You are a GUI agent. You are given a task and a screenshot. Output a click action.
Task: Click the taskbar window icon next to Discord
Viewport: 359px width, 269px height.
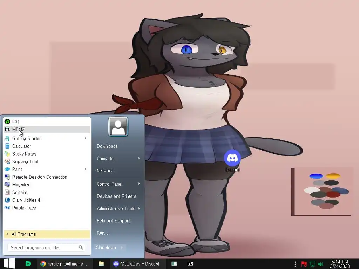coord(174,264)
